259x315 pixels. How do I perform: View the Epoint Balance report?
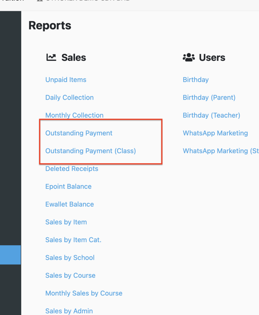point(68,187)
